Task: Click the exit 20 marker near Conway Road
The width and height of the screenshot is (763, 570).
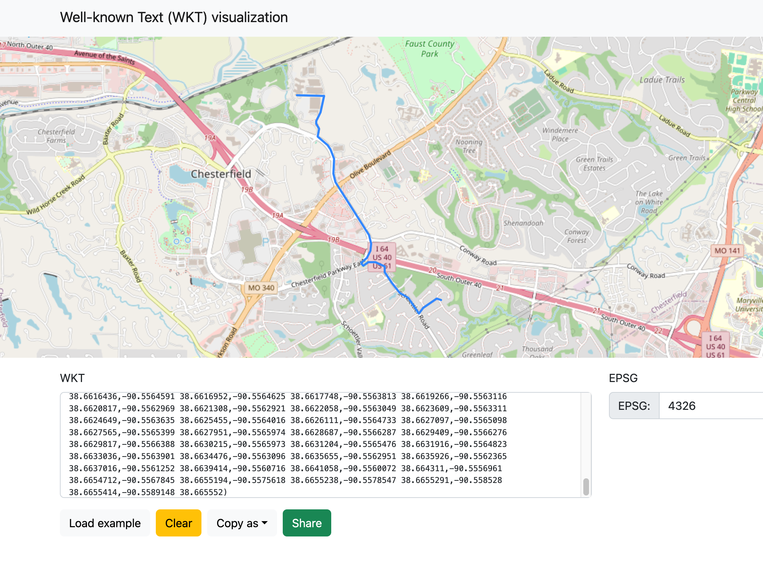Action: tap(432, 270)
